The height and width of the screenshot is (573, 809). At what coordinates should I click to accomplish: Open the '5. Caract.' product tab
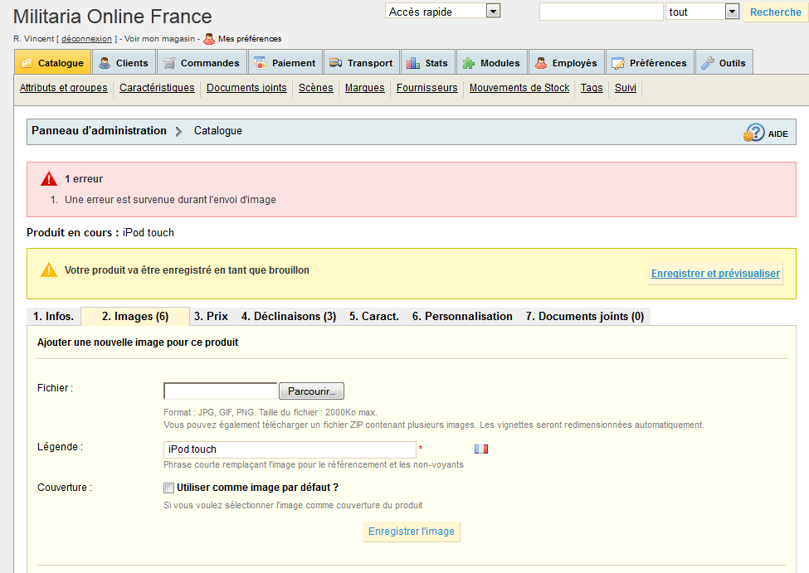click(374, 316)
